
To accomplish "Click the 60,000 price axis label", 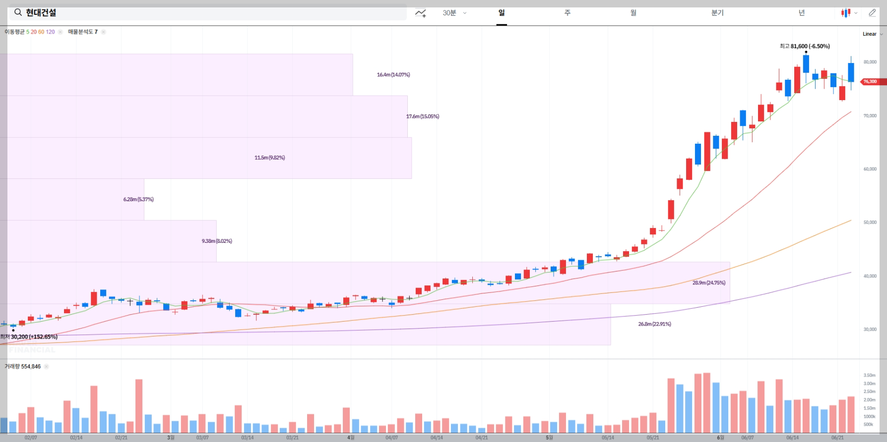I will point(870,169).
